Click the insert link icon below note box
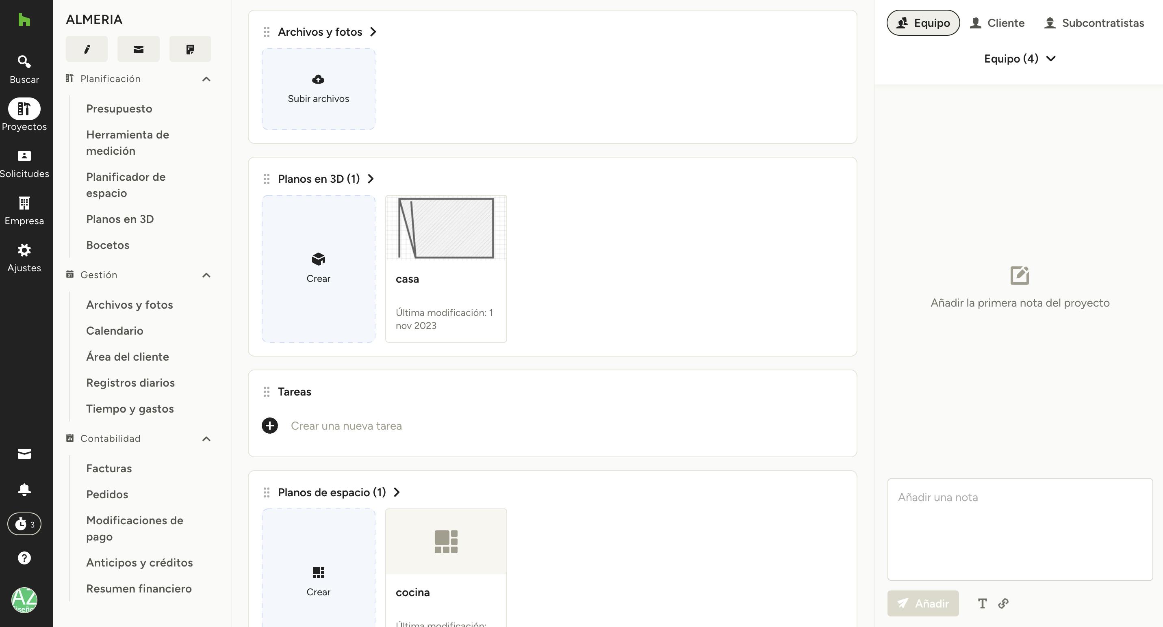Image resolution: width=1163 pixels, height=627 pixels. (1003, 603)
